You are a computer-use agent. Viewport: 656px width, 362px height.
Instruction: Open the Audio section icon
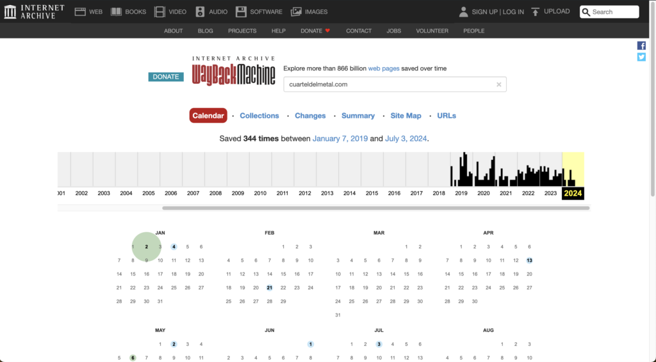200,12
